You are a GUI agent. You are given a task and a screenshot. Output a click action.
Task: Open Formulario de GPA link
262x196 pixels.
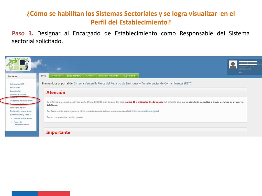18,108
